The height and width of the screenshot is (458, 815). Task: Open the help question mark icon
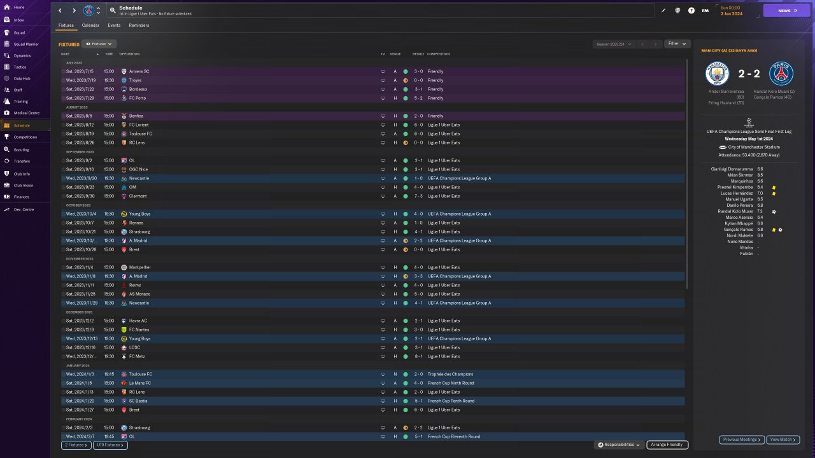point(691,10)
